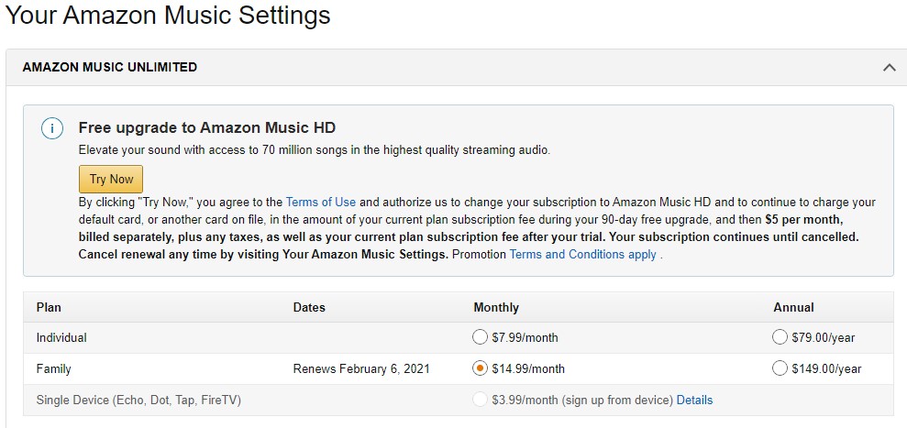Switch to the Family $149.00/year annual option
The width and height of the screenshot is (907, 428).
coord(780,368)
